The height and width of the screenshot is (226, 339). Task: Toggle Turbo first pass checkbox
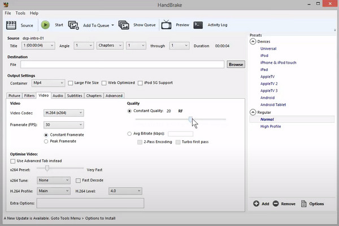click(x=178, y=142)
